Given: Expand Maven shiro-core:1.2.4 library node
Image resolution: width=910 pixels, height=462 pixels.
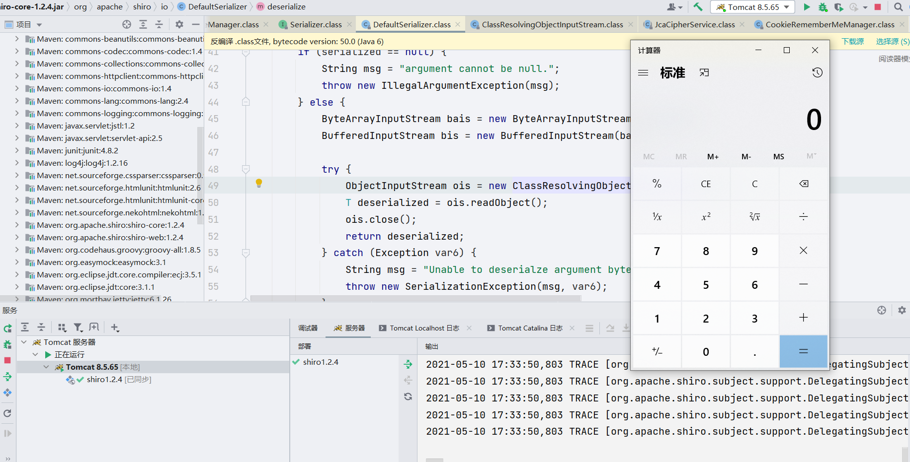Looking at the screenshot, I should [17, 225].
